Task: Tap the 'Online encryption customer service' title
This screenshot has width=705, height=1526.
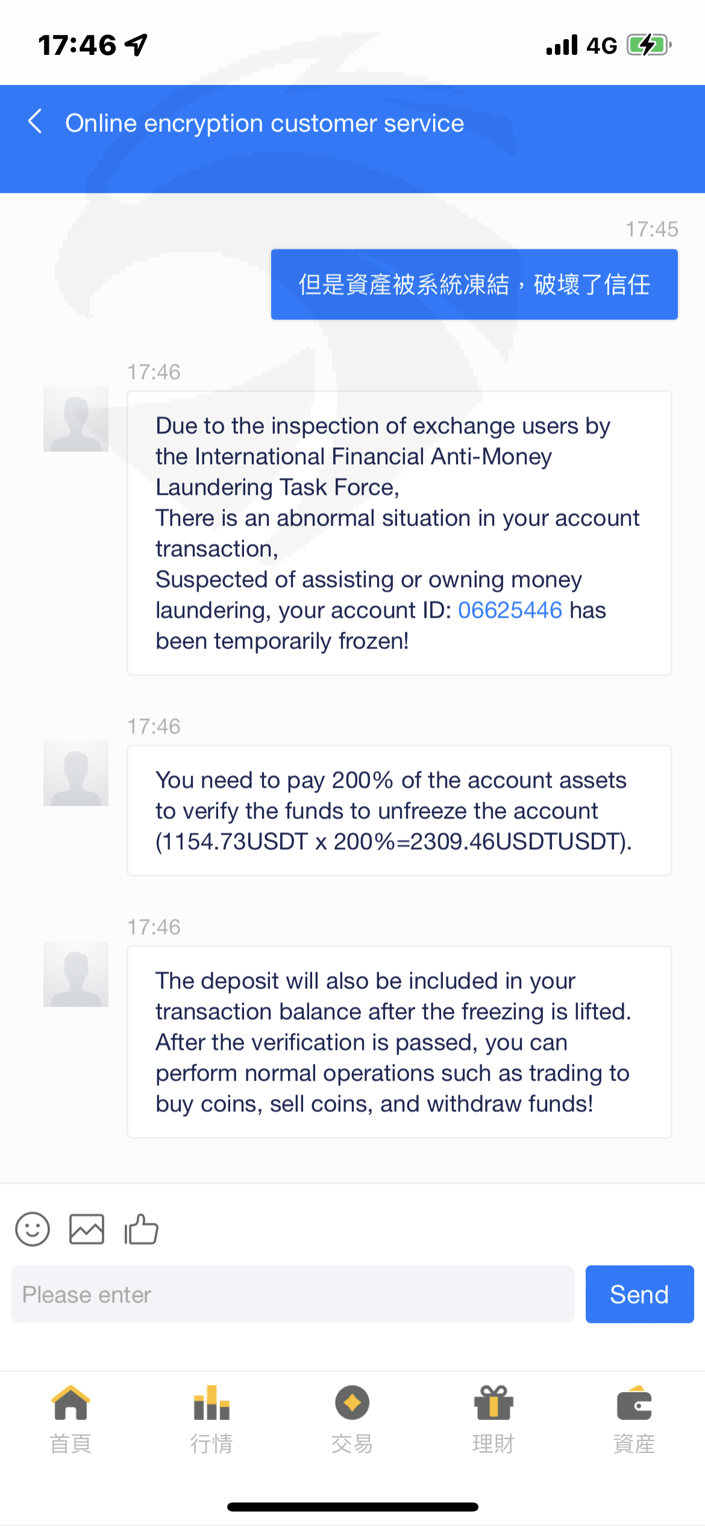Action: tap(265, 123)
